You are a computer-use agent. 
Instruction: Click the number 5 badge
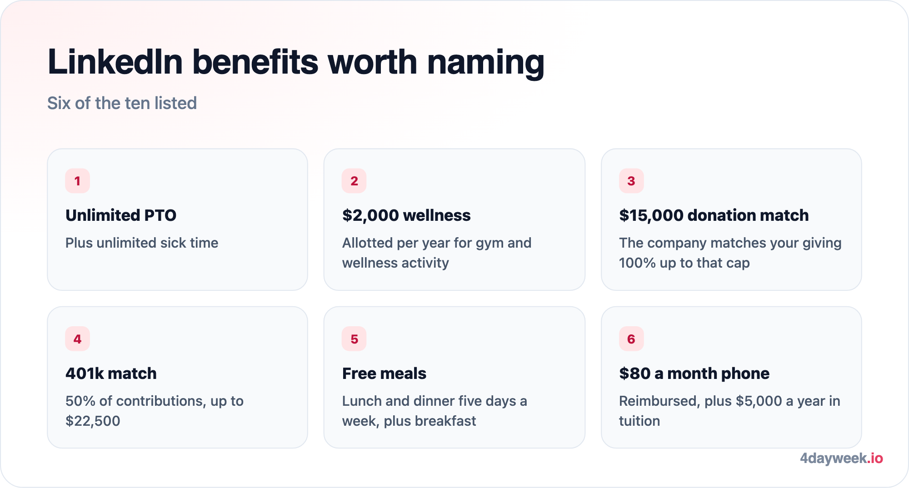coord(354,339)
